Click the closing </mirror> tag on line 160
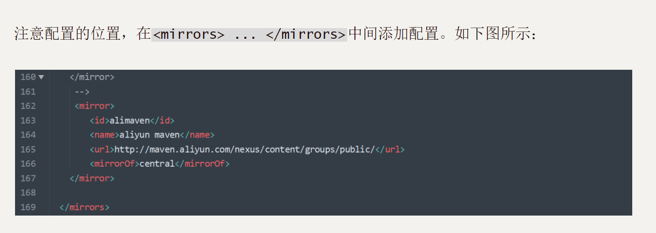Screen dimensions: 656x233 coord(92,77)
